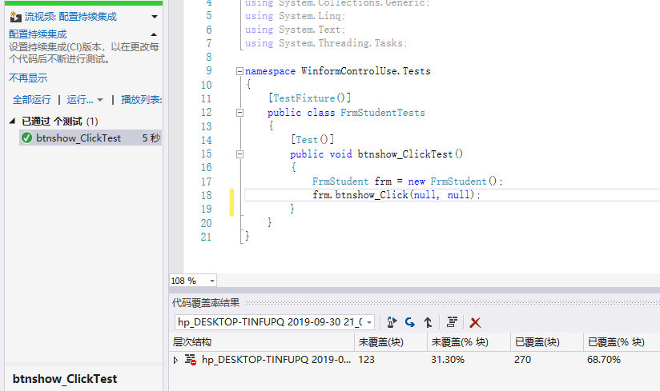Image resolution: width=660 pixels, height=391 pixels.
Task: Click the 270 covered blocks cell
Action: pos(522,360)
